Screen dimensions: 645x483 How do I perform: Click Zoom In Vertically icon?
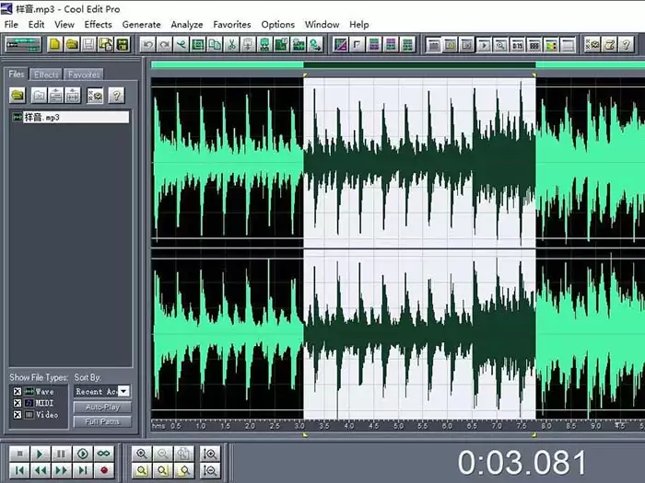coord(210,454)
